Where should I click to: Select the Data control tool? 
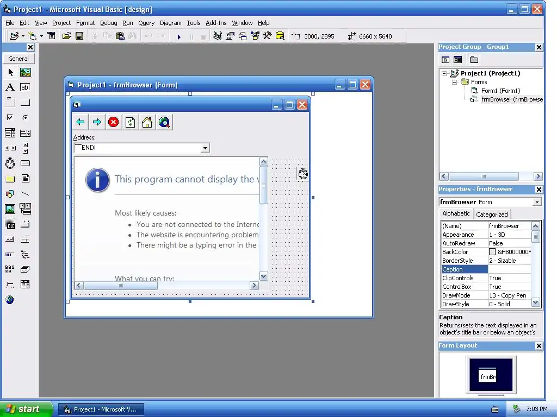(x=25, y=209)
